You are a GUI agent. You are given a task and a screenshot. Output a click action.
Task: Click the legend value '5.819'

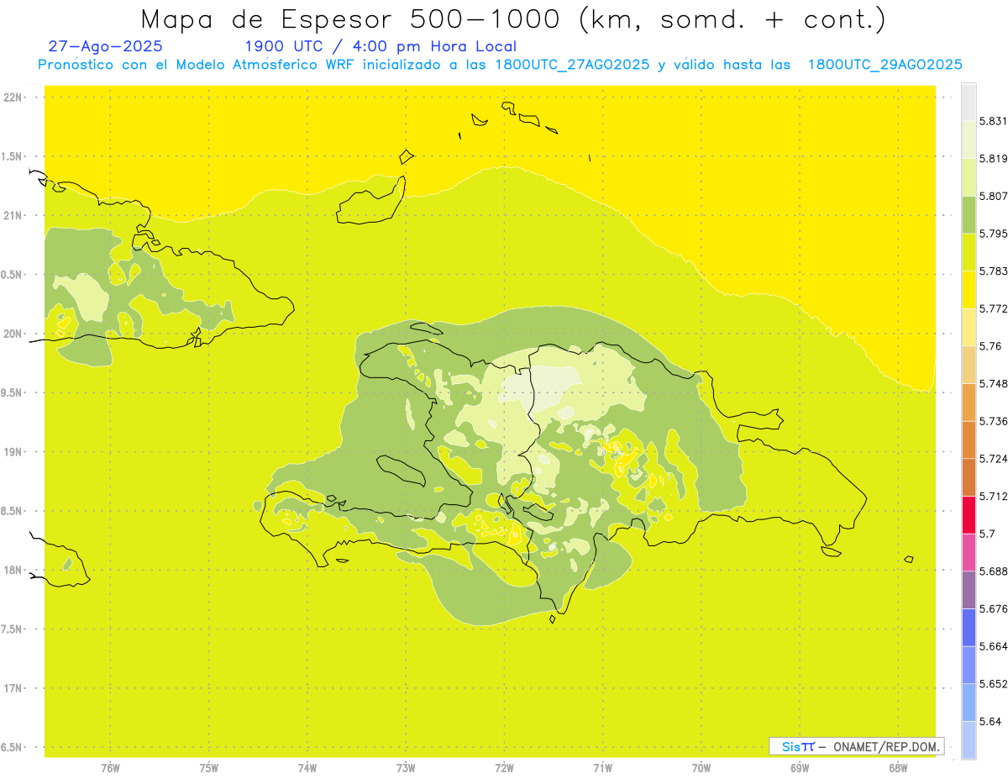pos(993,158)
